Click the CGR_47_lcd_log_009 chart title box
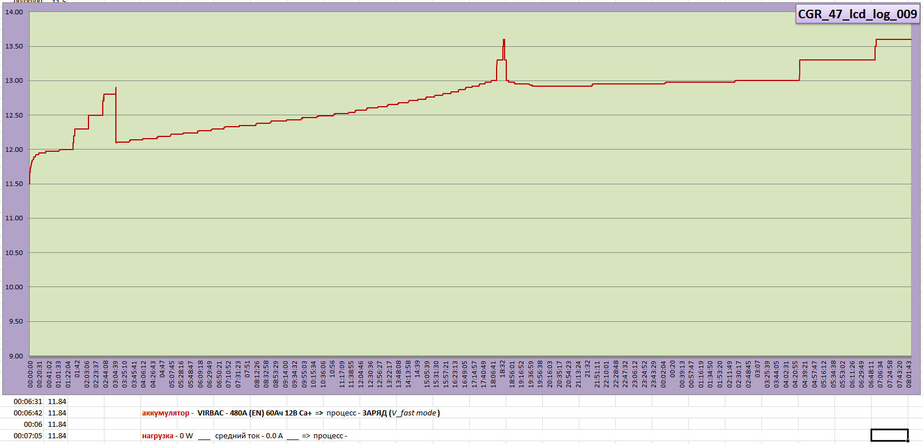Image resolution: width=923 pixels, height=444 pixels. tap(857, 14)
